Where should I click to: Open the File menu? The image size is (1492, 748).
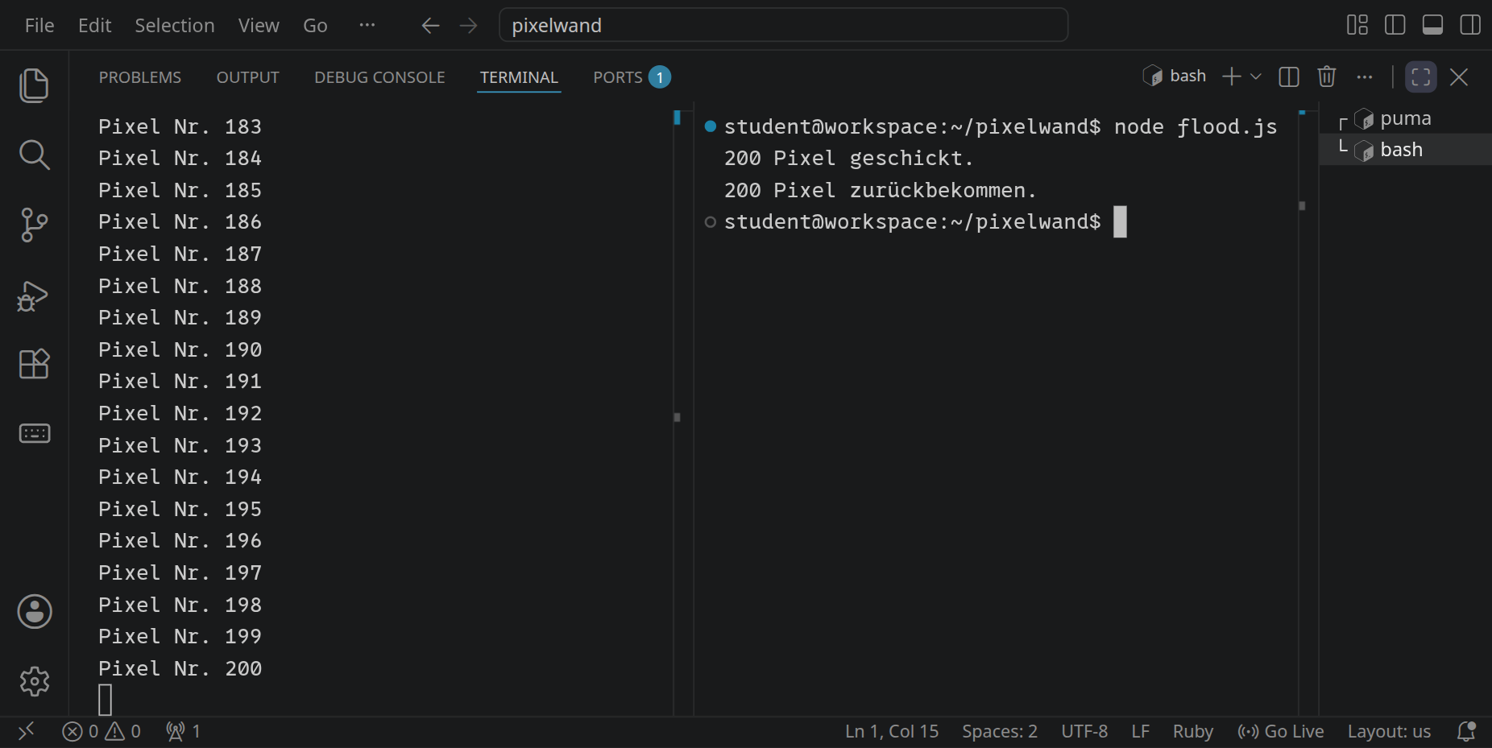pos(39,26)
